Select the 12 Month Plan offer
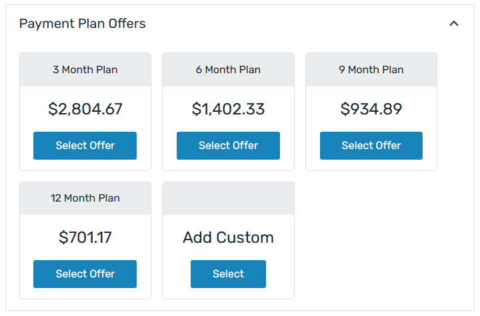The image size is (480, 316). pos(85,274)
